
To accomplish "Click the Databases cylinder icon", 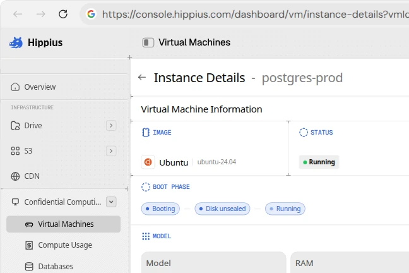I will [29, 267].
